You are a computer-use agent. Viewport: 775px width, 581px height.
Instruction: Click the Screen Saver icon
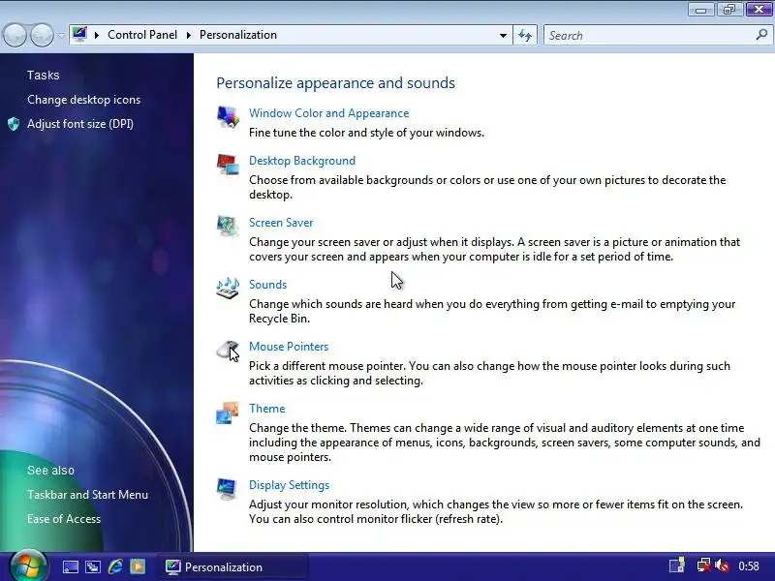(228, 227)
